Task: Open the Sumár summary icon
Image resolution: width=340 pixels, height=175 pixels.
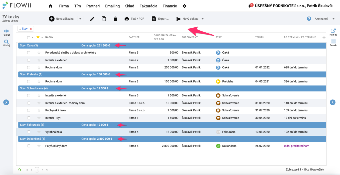Action: click(333, 43)
